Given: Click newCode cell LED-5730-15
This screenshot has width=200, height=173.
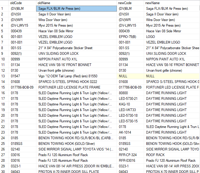Looking at the screenshot, I should 130,121.
